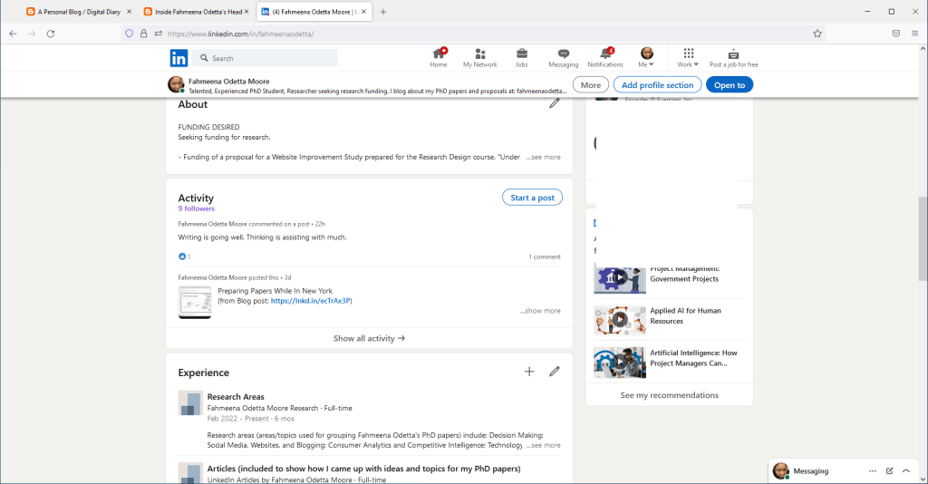Open Show all activity link
Viewport: 928px width, 484px height.
click(x=369, y=338)
